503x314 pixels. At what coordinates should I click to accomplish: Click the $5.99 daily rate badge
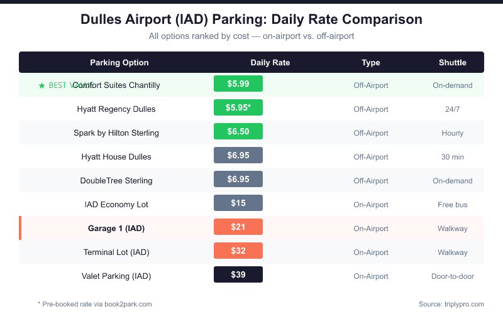pyautogui.click(x=238, y=84)
